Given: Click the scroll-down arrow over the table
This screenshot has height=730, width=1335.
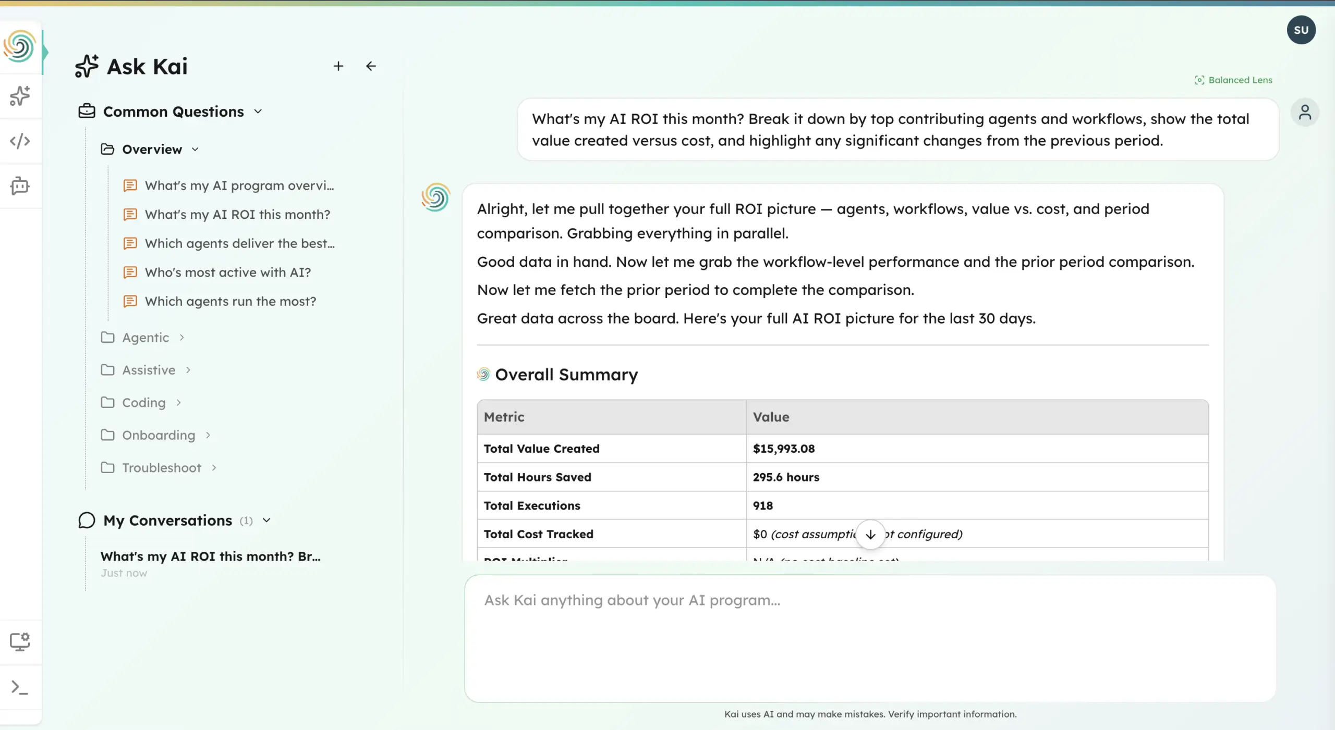Looking at the screenshot, I should [870, 534].
